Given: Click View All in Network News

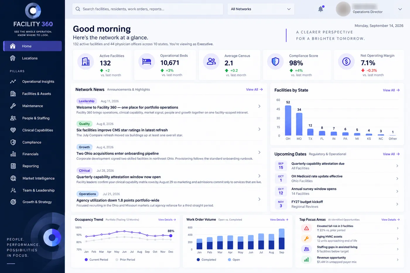Looking at the screenshot, I should click(254, 90).
